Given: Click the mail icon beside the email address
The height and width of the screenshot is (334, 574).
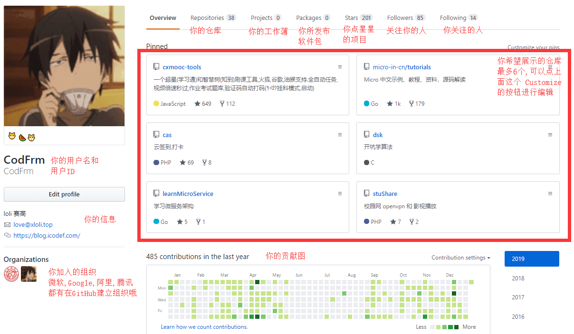Looking at the screenshot, I should [x=7, y=224].
